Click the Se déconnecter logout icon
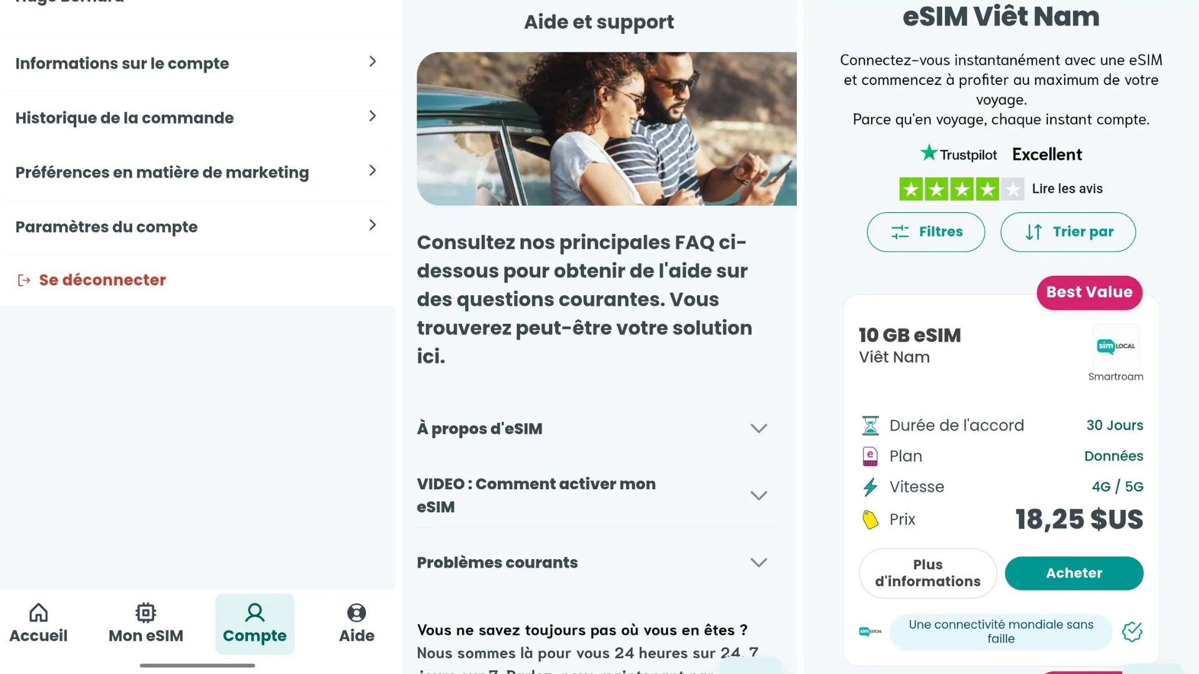 (x=24, y=280)
